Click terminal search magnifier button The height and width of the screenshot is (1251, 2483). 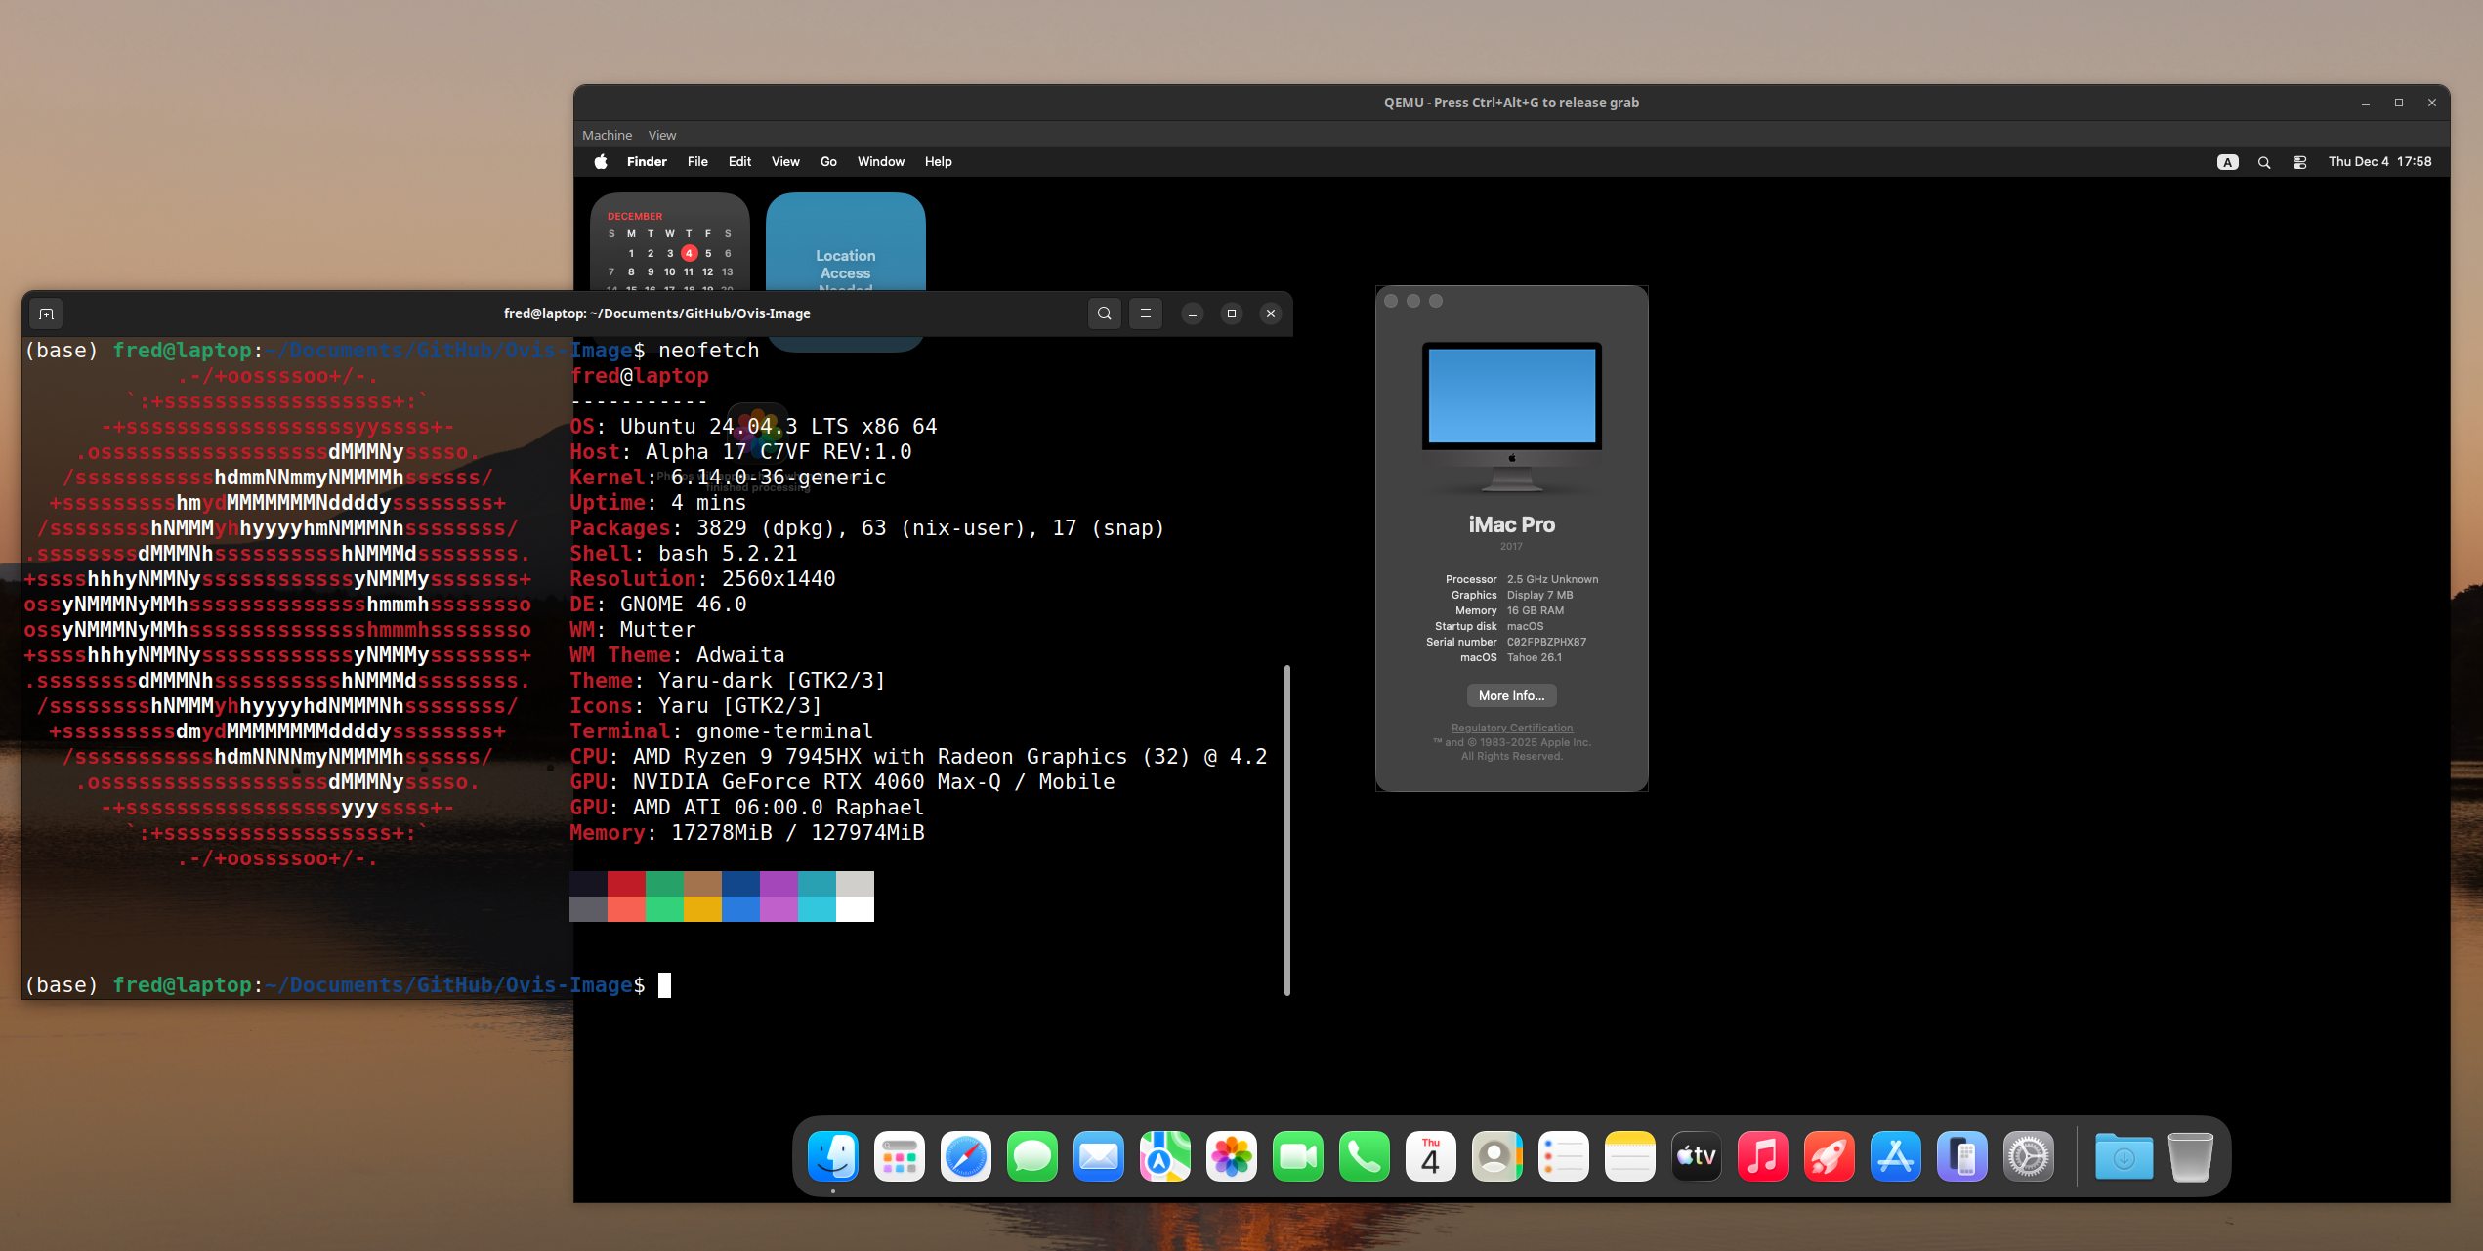(1104, 313)
